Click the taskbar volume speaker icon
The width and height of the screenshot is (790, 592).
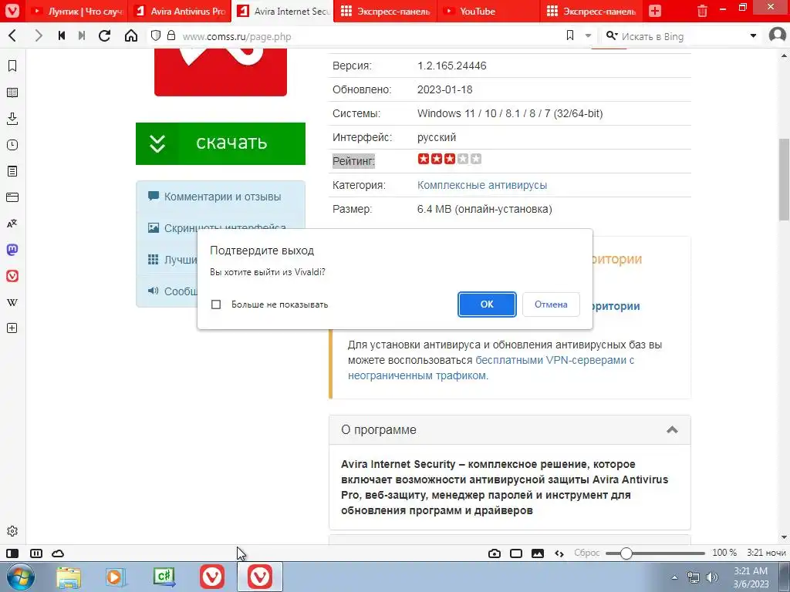click(x=711, y=577)
